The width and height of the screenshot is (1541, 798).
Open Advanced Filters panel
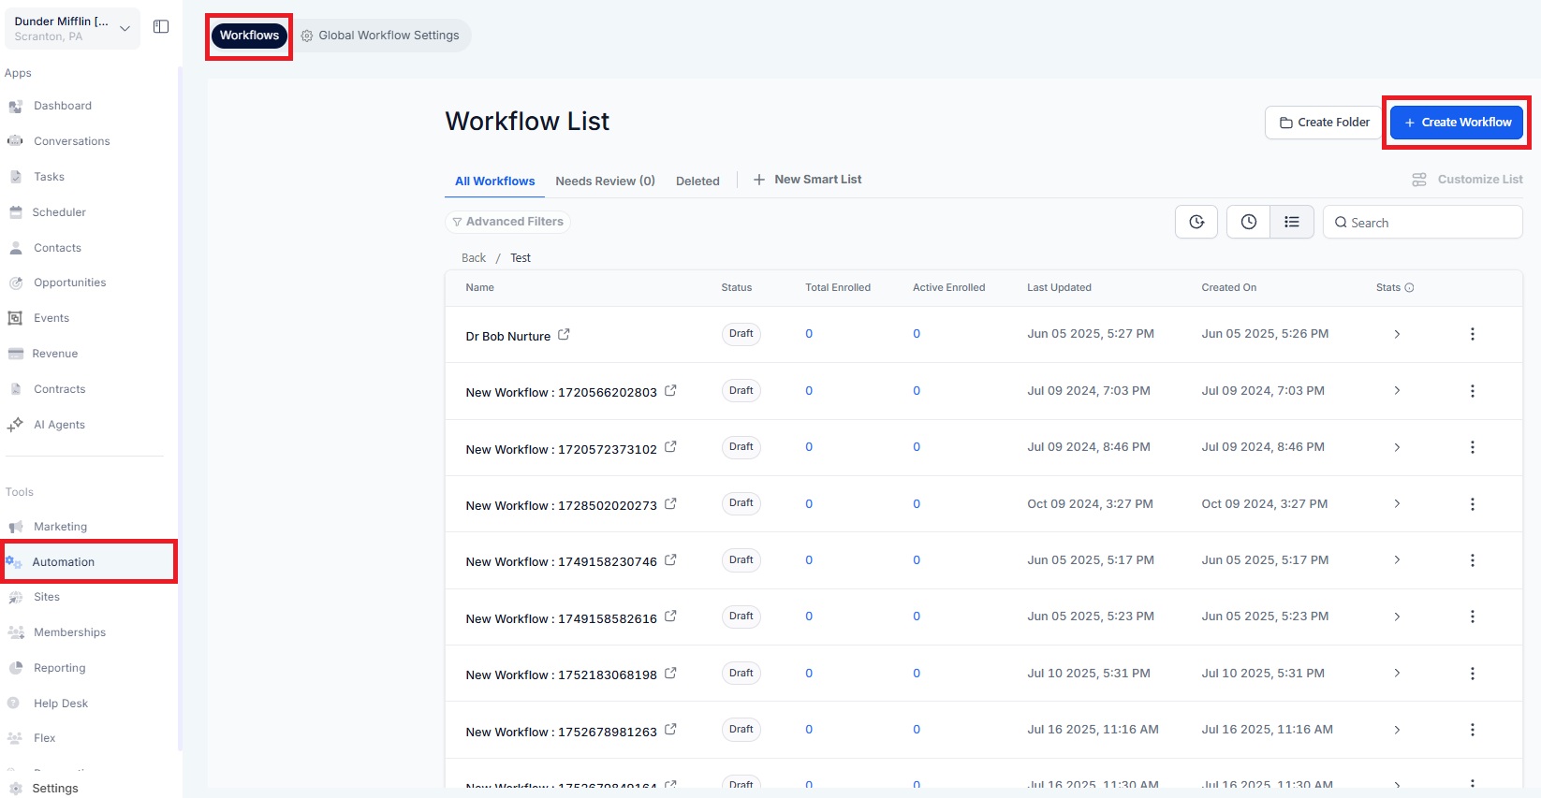(x=507, y=222)
